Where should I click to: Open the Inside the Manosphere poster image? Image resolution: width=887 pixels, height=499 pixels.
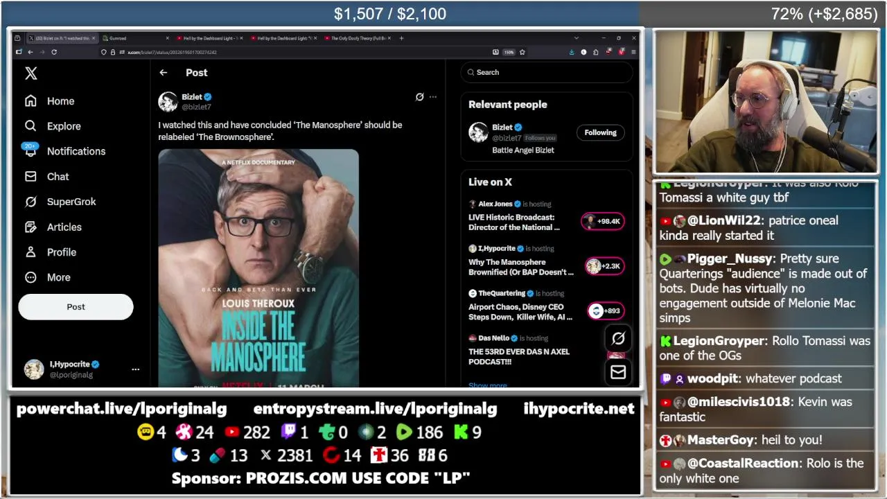(258, 268)
